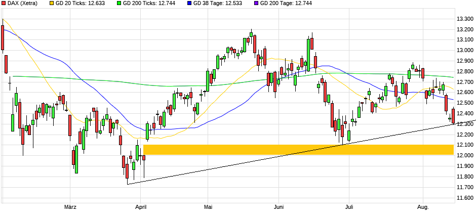The height and width of the screenshot is (220, 476).
Task: Click the 12.700 price axis value
Action: pyautogui.click(x=465, y=82)
